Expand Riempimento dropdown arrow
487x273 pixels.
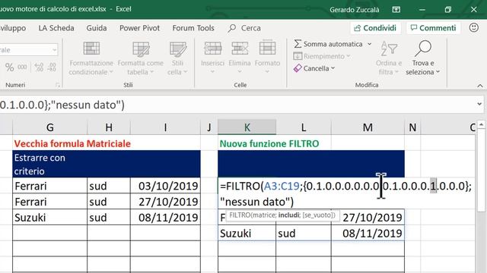click(x=349, y=56)
